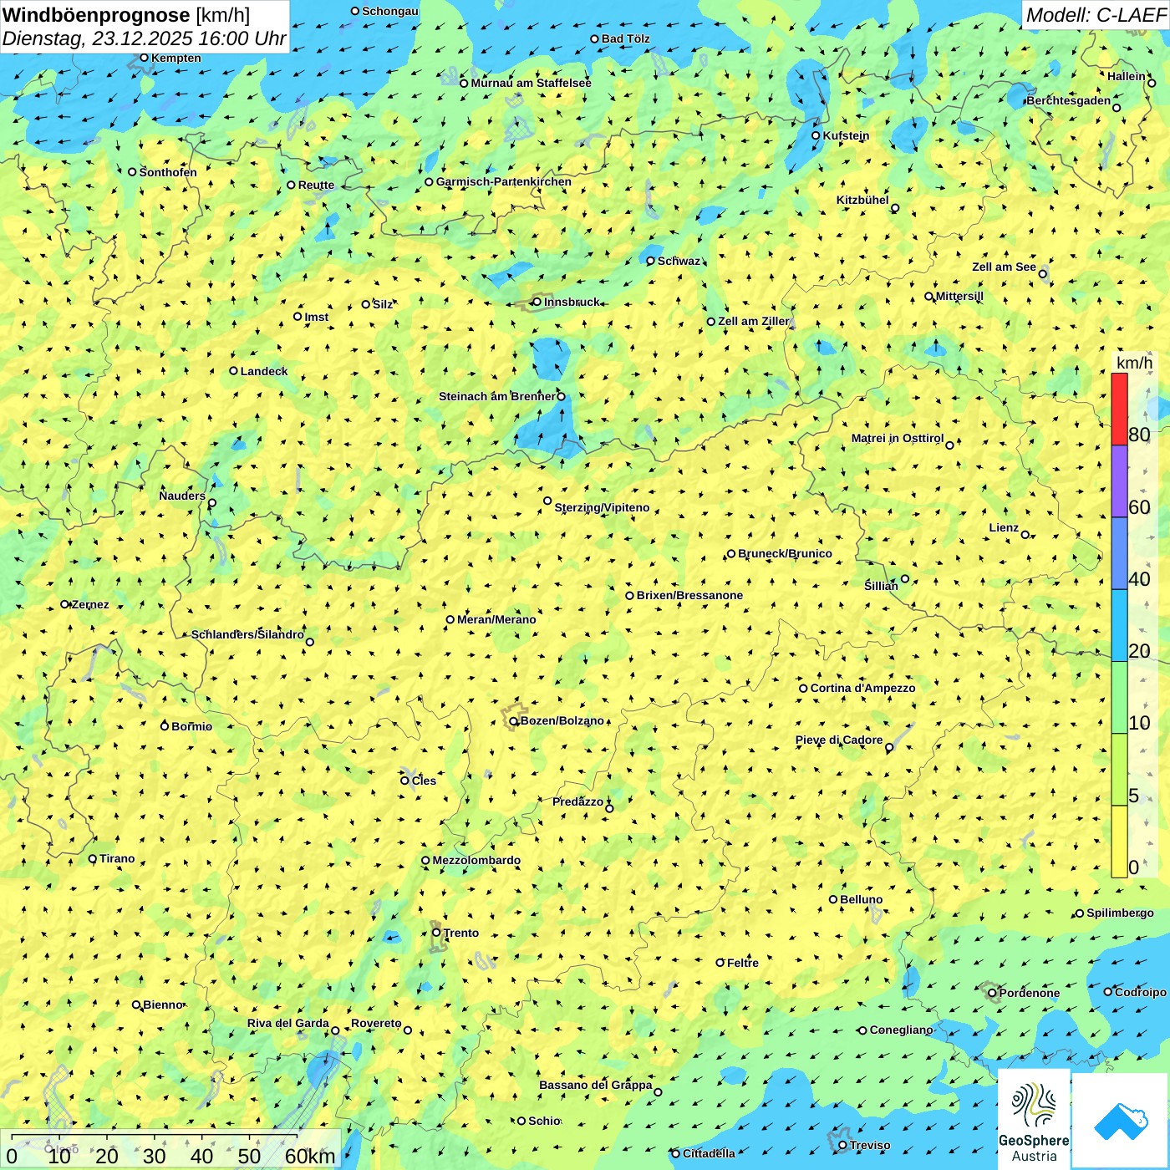The width and height of the screenshot is (1170, 1170).
Task: Click the Bormio label
Action: coord(191,726)
